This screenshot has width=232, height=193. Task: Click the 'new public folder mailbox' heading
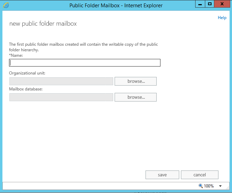(x=43, y=24)
